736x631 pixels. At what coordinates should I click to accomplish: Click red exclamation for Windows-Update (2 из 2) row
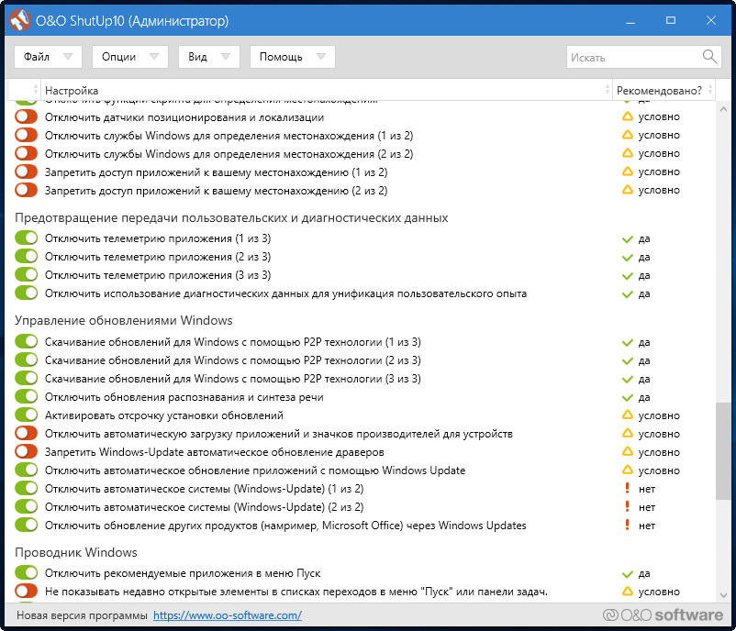[x=627, y=506]
